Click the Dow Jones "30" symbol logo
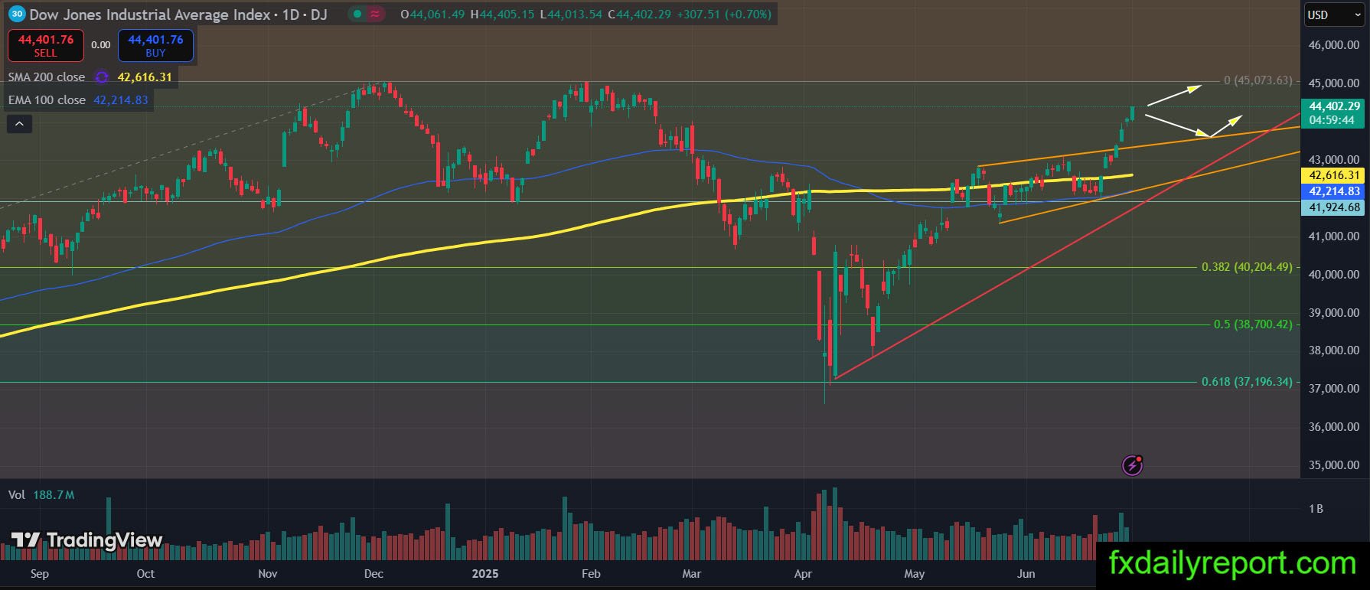 [x=16, y=14]
